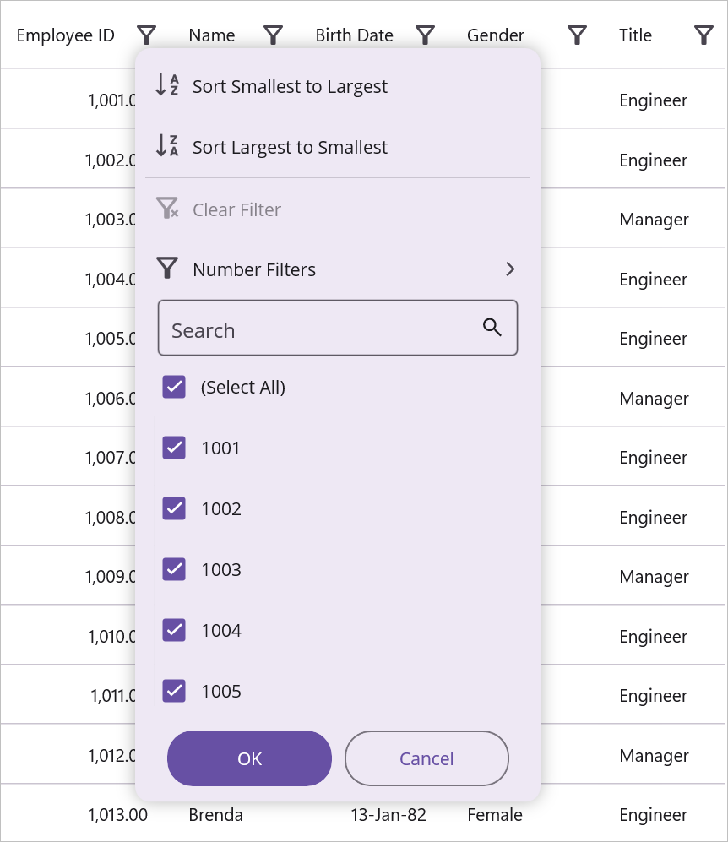The height and width of the screenshot is (842, 728).
Task: Click the Number Filters funnel icon
Action: point(168,268)
